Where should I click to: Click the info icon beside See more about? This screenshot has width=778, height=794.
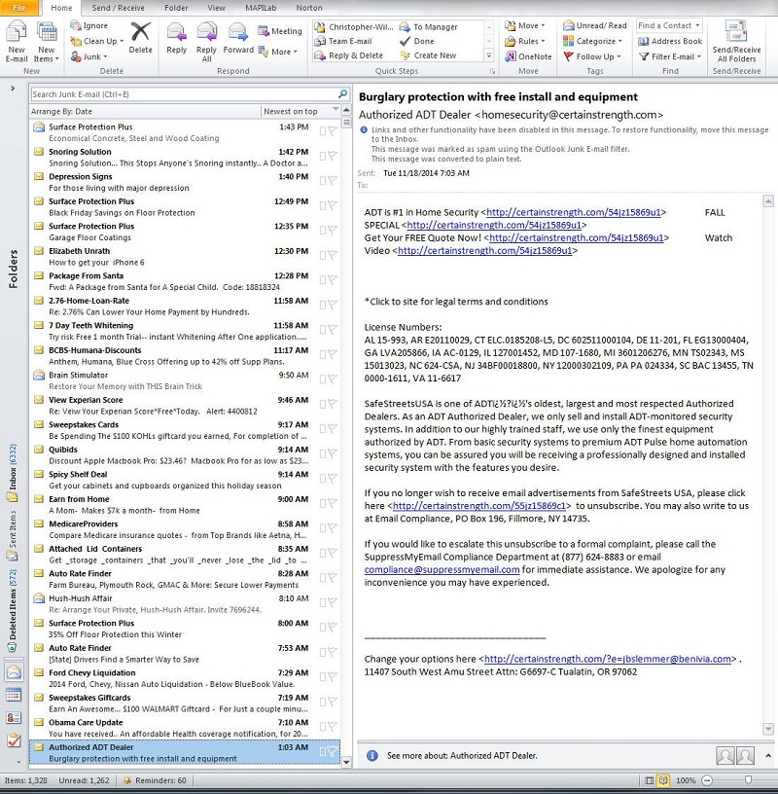372,755
